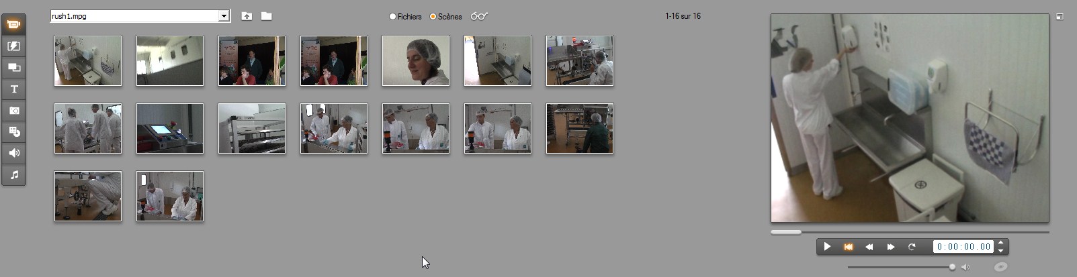This screenshot has height=277, width=1077.
Task: Select the Scènes radio button
Action: click(x=433, y=17)
